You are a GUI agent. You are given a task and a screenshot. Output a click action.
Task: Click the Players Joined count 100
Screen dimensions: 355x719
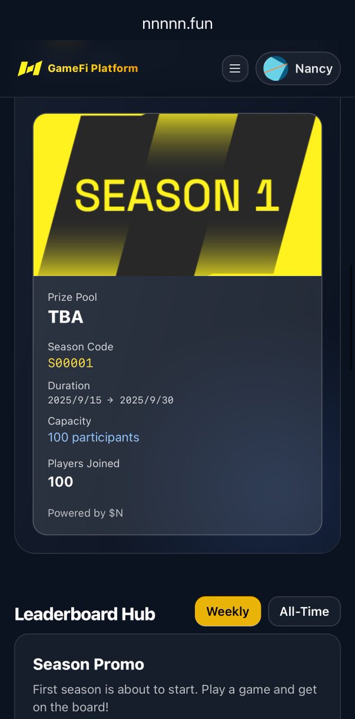pyautogui.click(x=60, y=482)
